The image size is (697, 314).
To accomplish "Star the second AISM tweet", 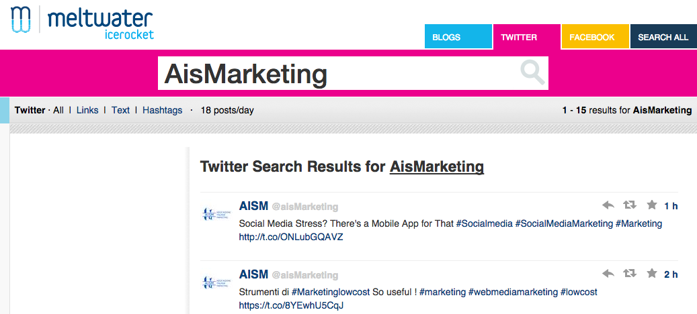I will (x=652, y=273).
